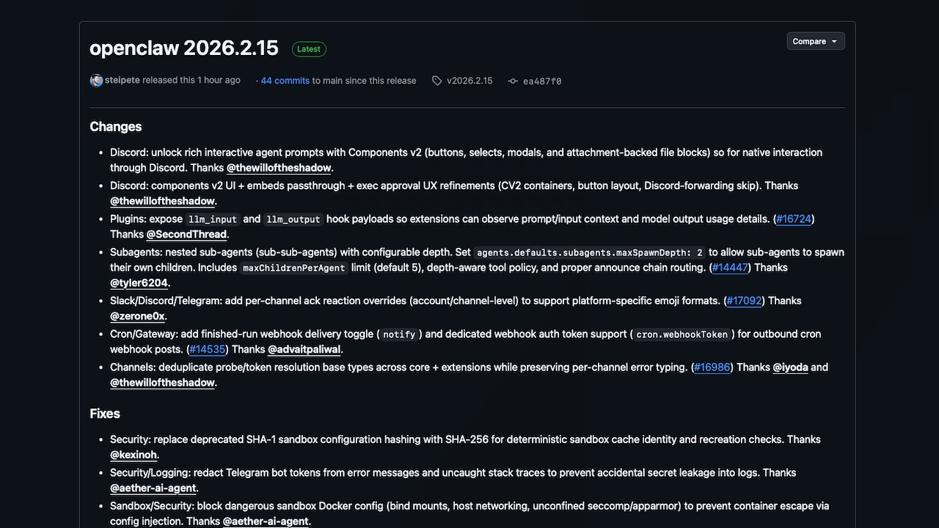The image size is (939, 528).
Task: Open pull request #16724
Action: click(793, 219)
